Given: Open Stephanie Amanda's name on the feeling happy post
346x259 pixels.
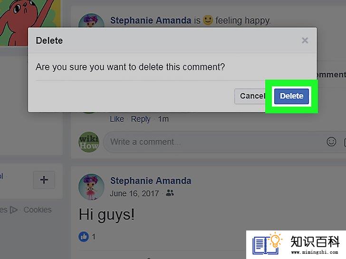Looking at the screenshot, I should coord(151,20).
